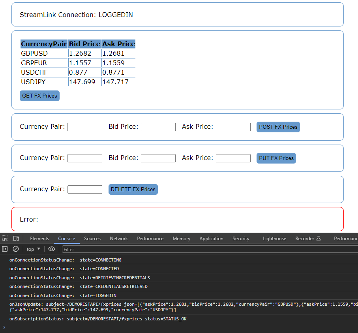Focus the POST row Bid Price field
Image resolution: width=358 pixels, height=333 pixels.
click(x=158, y=127)
